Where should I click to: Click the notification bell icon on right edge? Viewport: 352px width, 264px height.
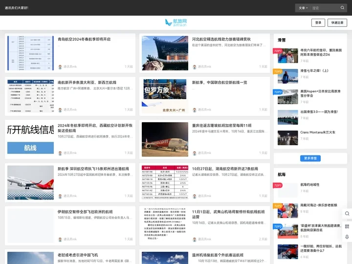pyautogui.click(x=347, y=237)
